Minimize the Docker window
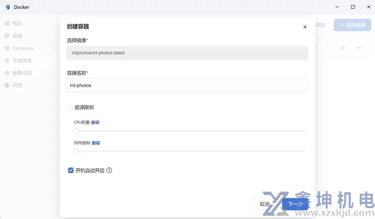Image resolution: width=375 pixels, height=219 pixels. (337, 7)
